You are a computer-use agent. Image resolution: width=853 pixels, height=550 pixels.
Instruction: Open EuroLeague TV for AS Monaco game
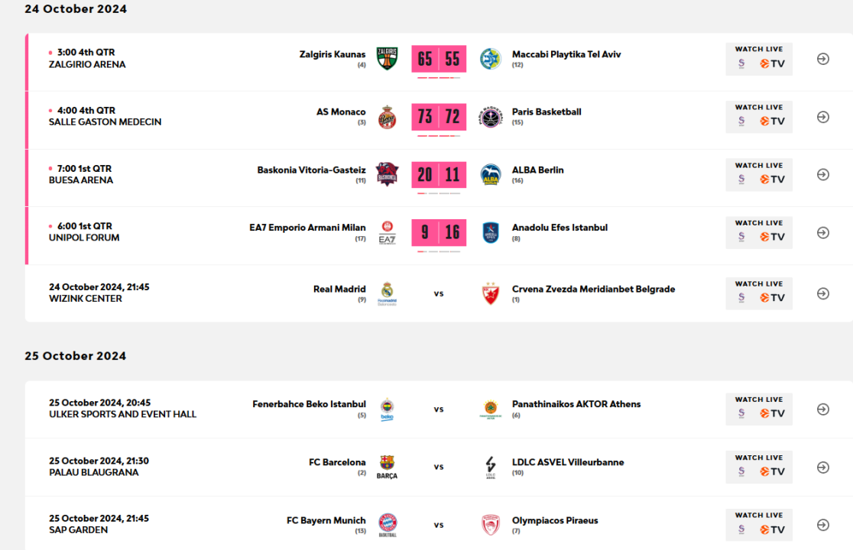pos(773,121)
